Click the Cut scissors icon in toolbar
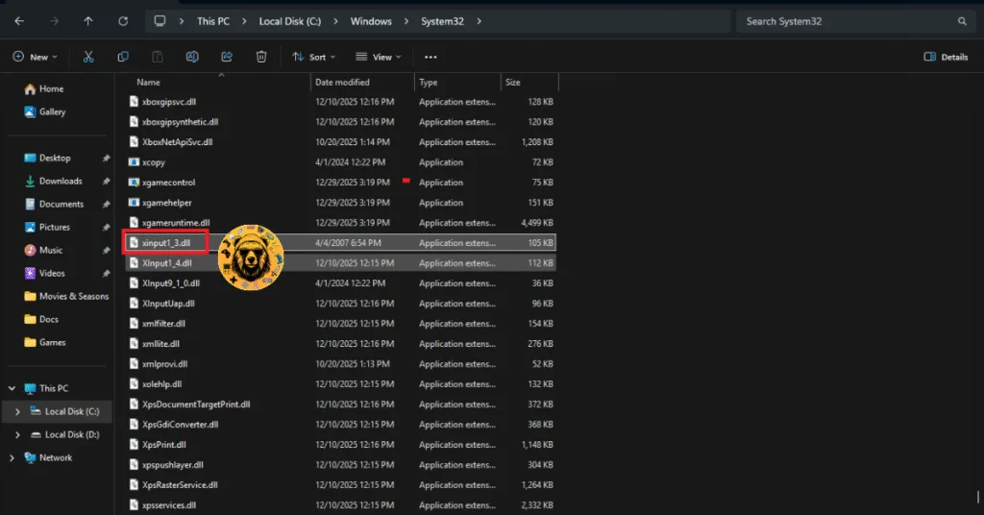The height and width of the screenshot is (515, 984). pos(88,57)
